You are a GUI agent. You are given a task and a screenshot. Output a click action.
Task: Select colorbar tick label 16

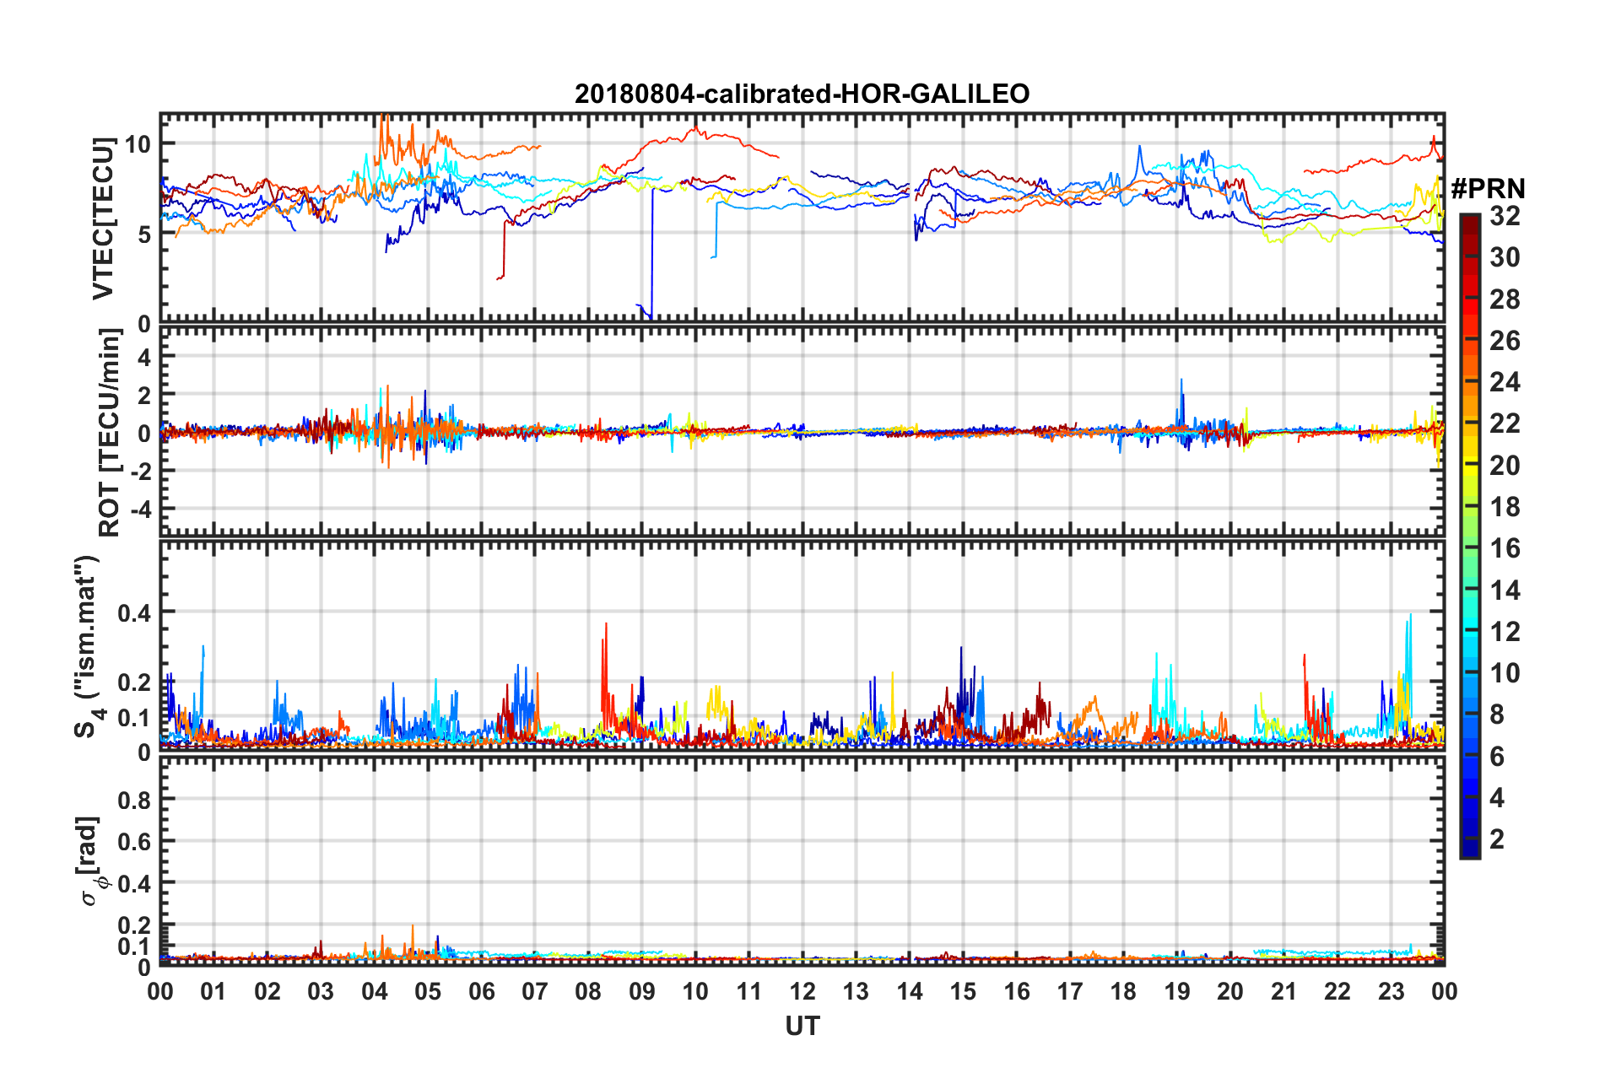pyautogui.click(x=1505, y=548)
